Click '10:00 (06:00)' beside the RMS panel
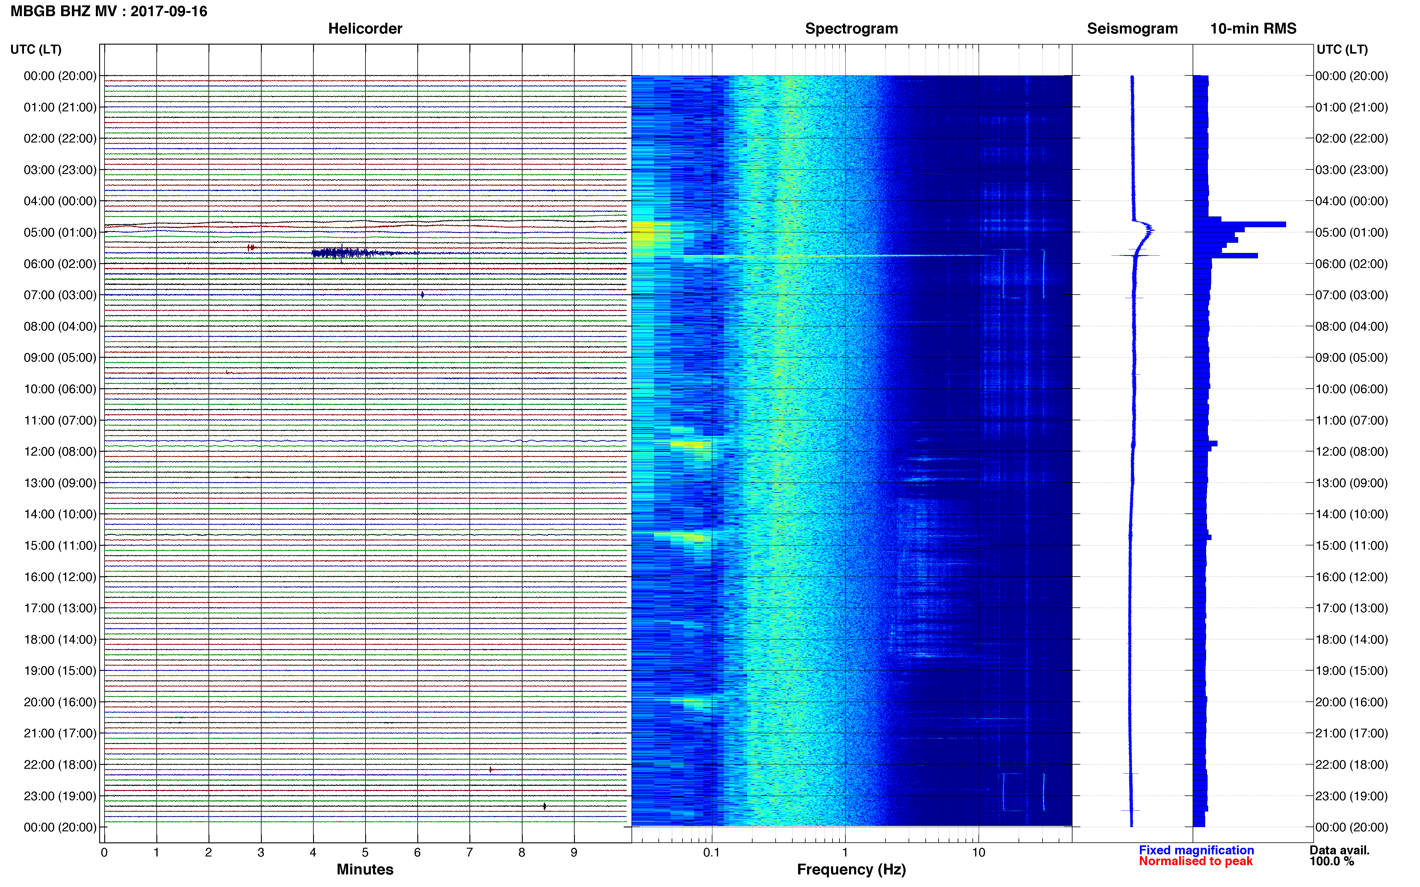The width and height of the screenshot is (1420, 887). click(1351, 389)
